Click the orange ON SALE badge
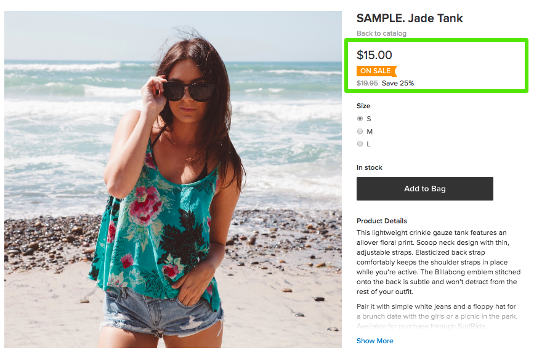The width and height of the screenshot is (534, 350). (x=376, y=71)
